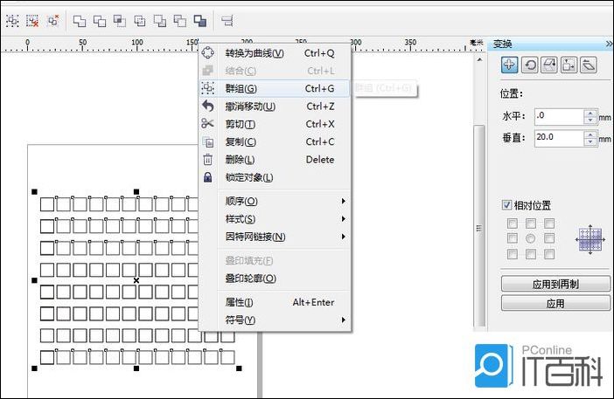Tick the top-left anchor point checkbox

tap(512, 224)
